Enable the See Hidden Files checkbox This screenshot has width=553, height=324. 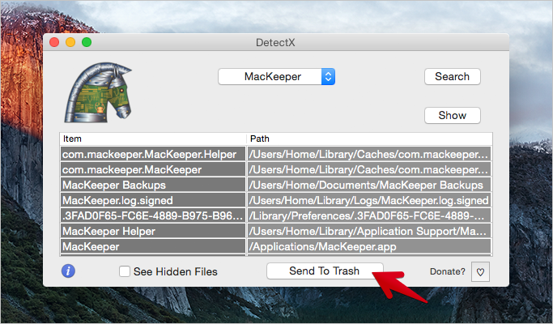(x=125, y=271)
